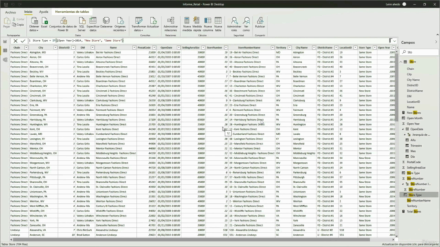The image size is (440, 247).
Task: Open the Store Type column filter dropdown
Action: pos(374,47)
